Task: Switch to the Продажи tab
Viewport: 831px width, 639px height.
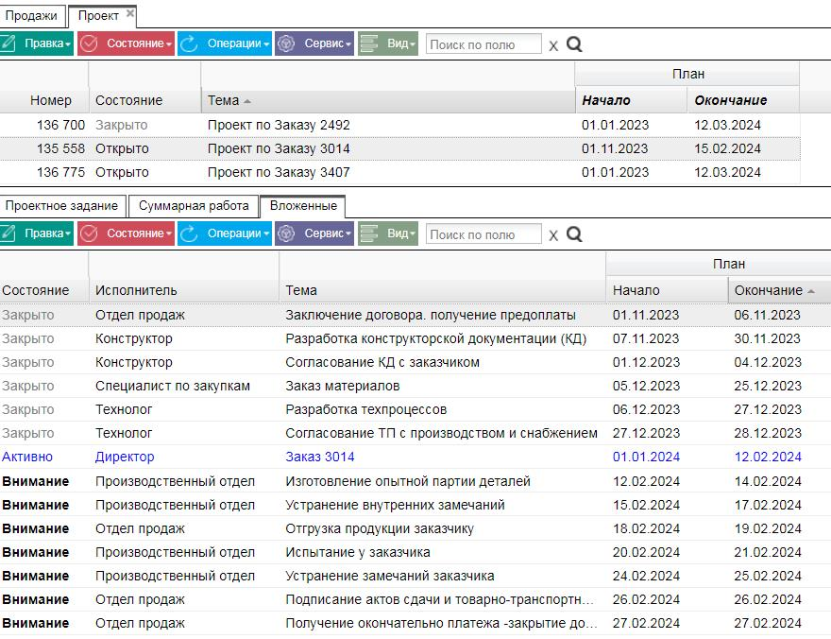Action: pyautogui.click(x=31, y=16)
